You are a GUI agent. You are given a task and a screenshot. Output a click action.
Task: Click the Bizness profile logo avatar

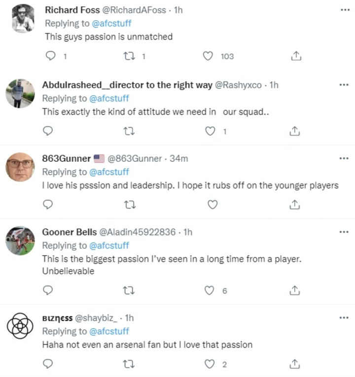[20, 326]
